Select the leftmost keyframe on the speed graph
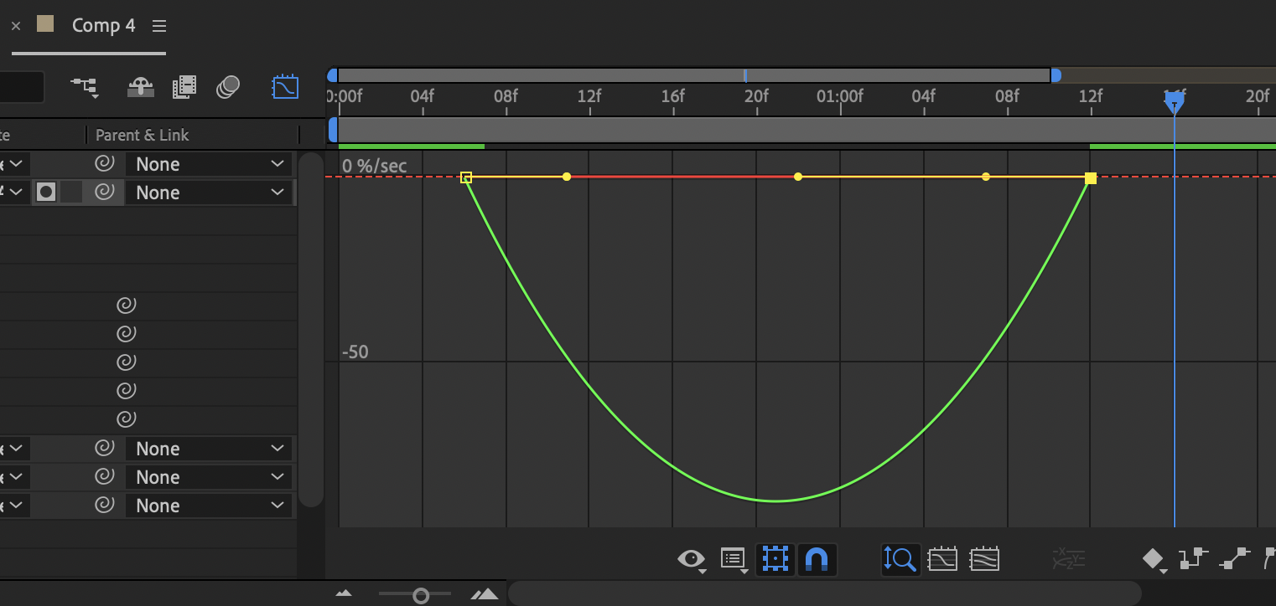Screen dimensions: 1276x606 tap(467, 177)
